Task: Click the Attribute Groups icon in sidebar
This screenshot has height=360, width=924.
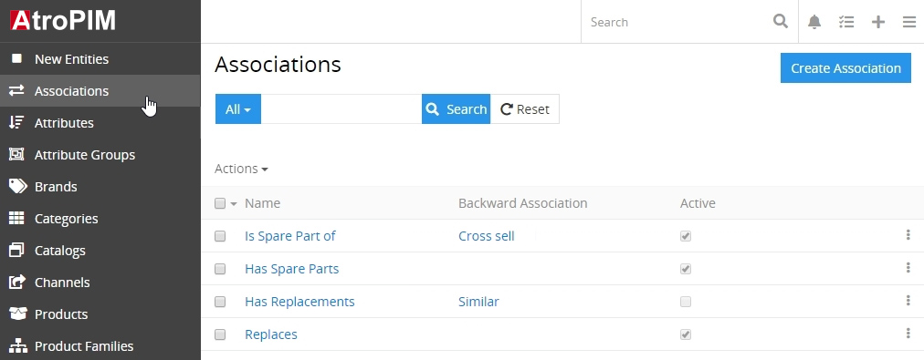Action: click(16, 154)
